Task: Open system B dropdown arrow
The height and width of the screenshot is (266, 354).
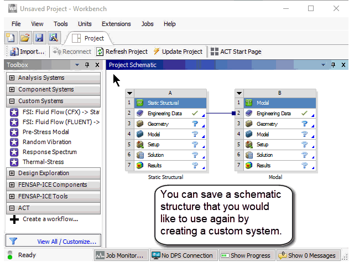Action: click(239, 93)
